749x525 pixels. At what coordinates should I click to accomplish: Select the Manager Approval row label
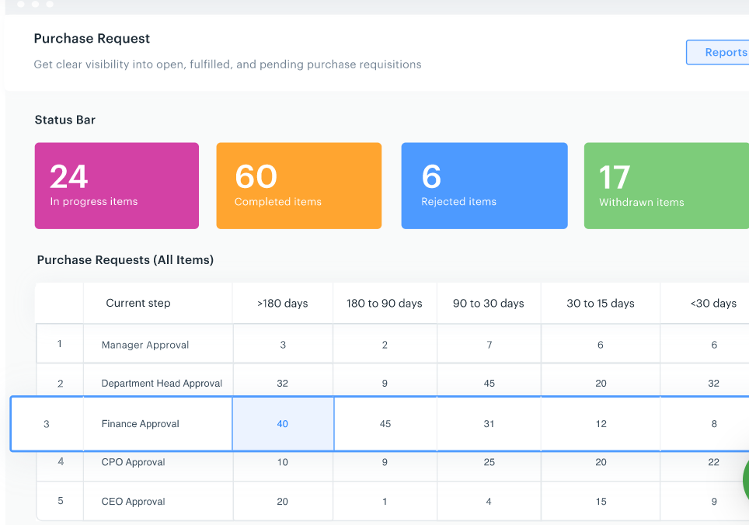[145, 345]
